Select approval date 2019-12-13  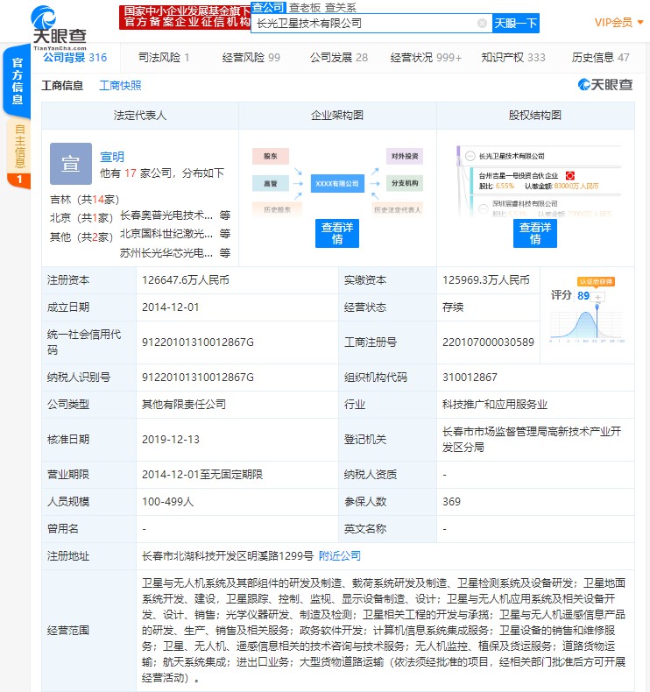coord(171,440)
